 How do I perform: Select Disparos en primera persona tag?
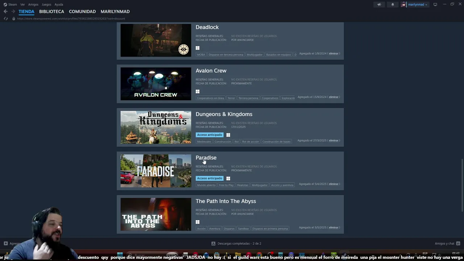(270, 229)
